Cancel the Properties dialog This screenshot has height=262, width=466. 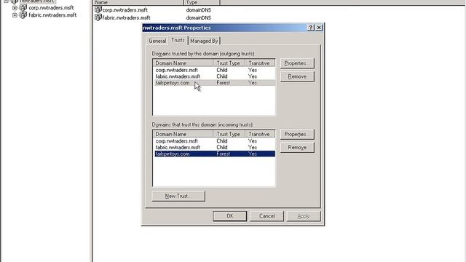tap(267, 216)
